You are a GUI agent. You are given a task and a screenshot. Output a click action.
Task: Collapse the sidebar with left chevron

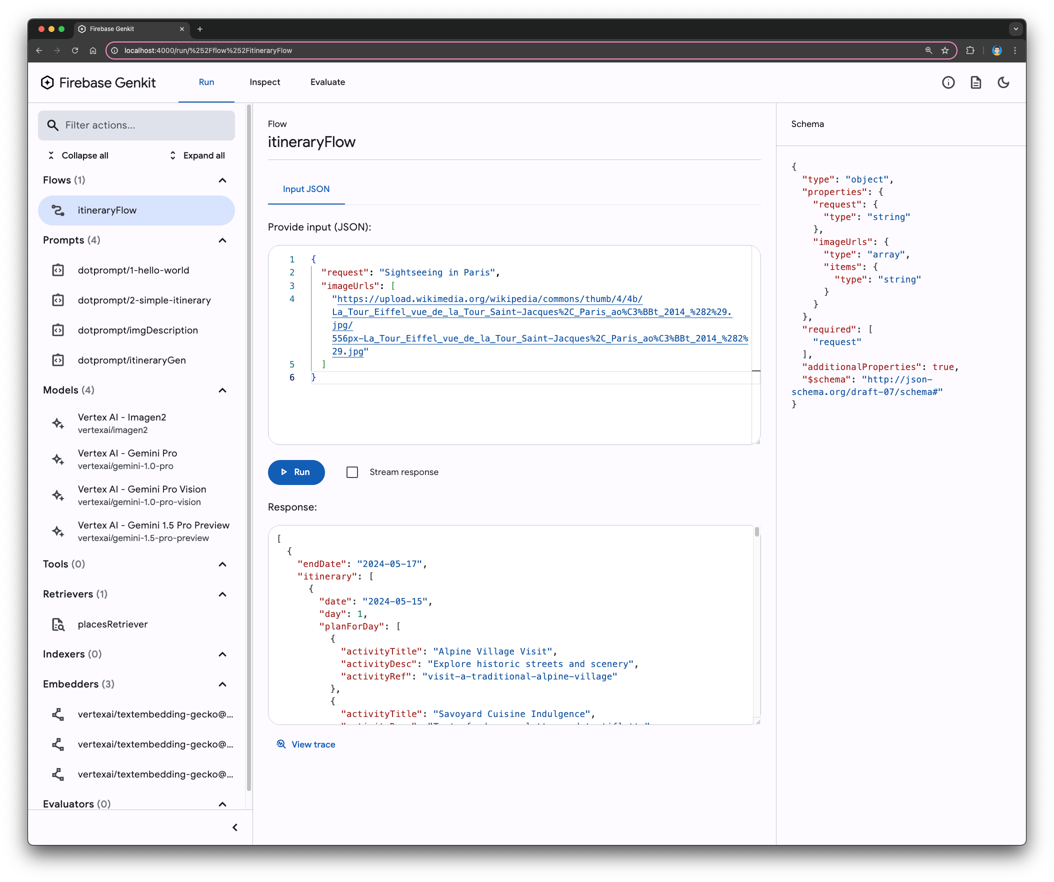coord(235,828)
